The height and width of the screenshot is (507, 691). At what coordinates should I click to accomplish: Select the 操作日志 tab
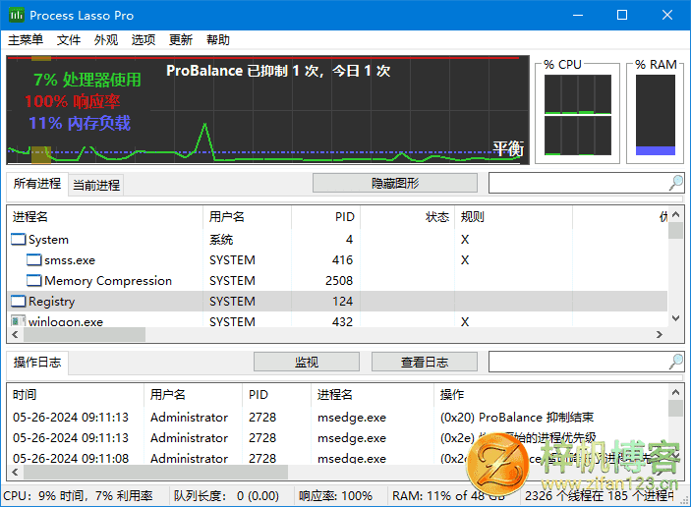37,363
